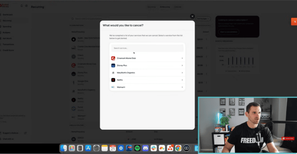Viewport: 297px width, 154px height.
Task: Click Start a cancellation button
Action: (x=229, y=32)
